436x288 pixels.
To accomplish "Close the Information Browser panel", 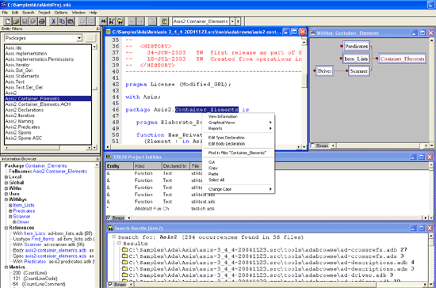I will [x=98, y=159].
